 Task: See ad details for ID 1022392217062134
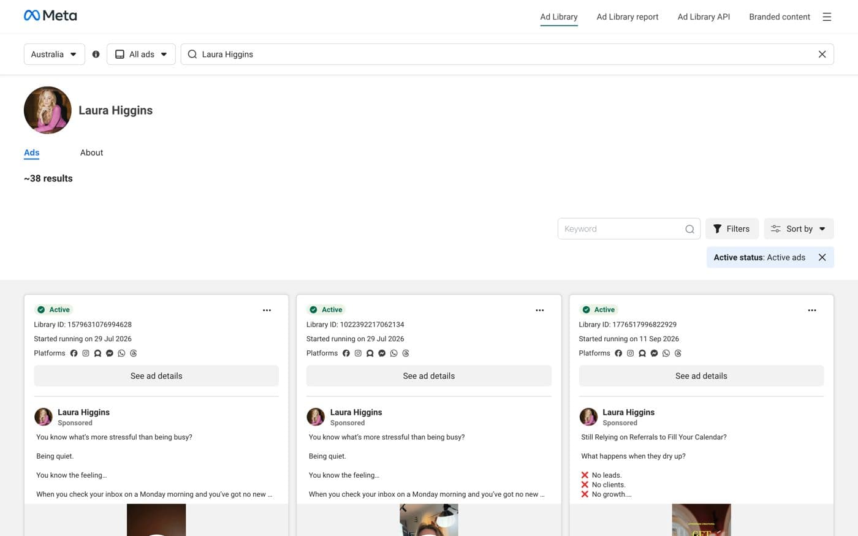pos(429,376)
